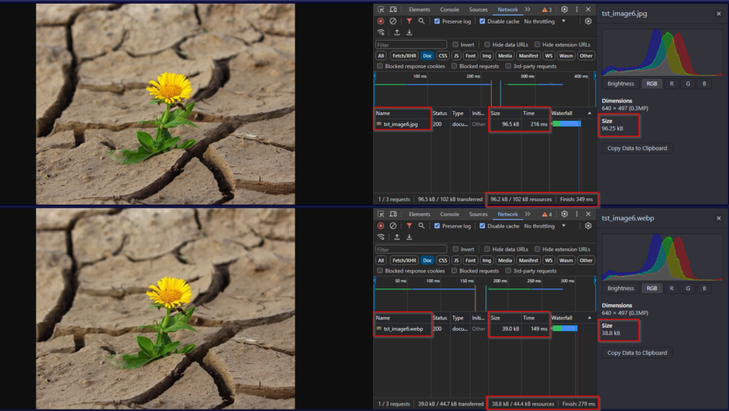The height and width of the screenshot is (411, 729).
Task: Uncheck Preserve log in jpg DevTools
Action: tap(437, 21)
